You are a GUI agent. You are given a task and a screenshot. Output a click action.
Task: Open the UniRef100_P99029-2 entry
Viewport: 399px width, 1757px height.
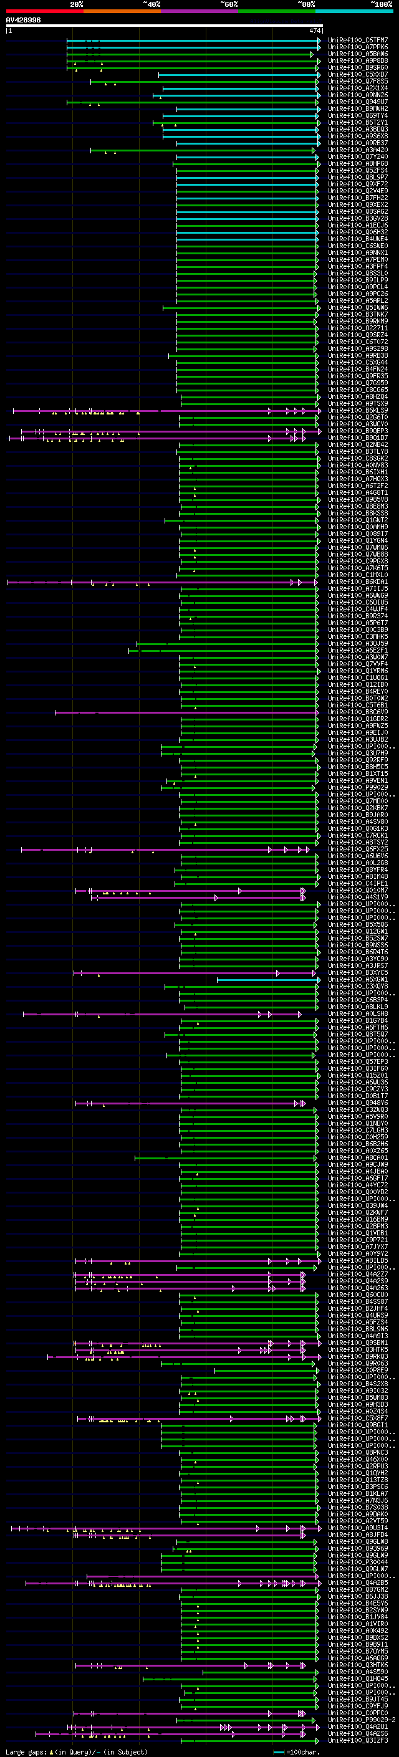tap(361, 1720)
